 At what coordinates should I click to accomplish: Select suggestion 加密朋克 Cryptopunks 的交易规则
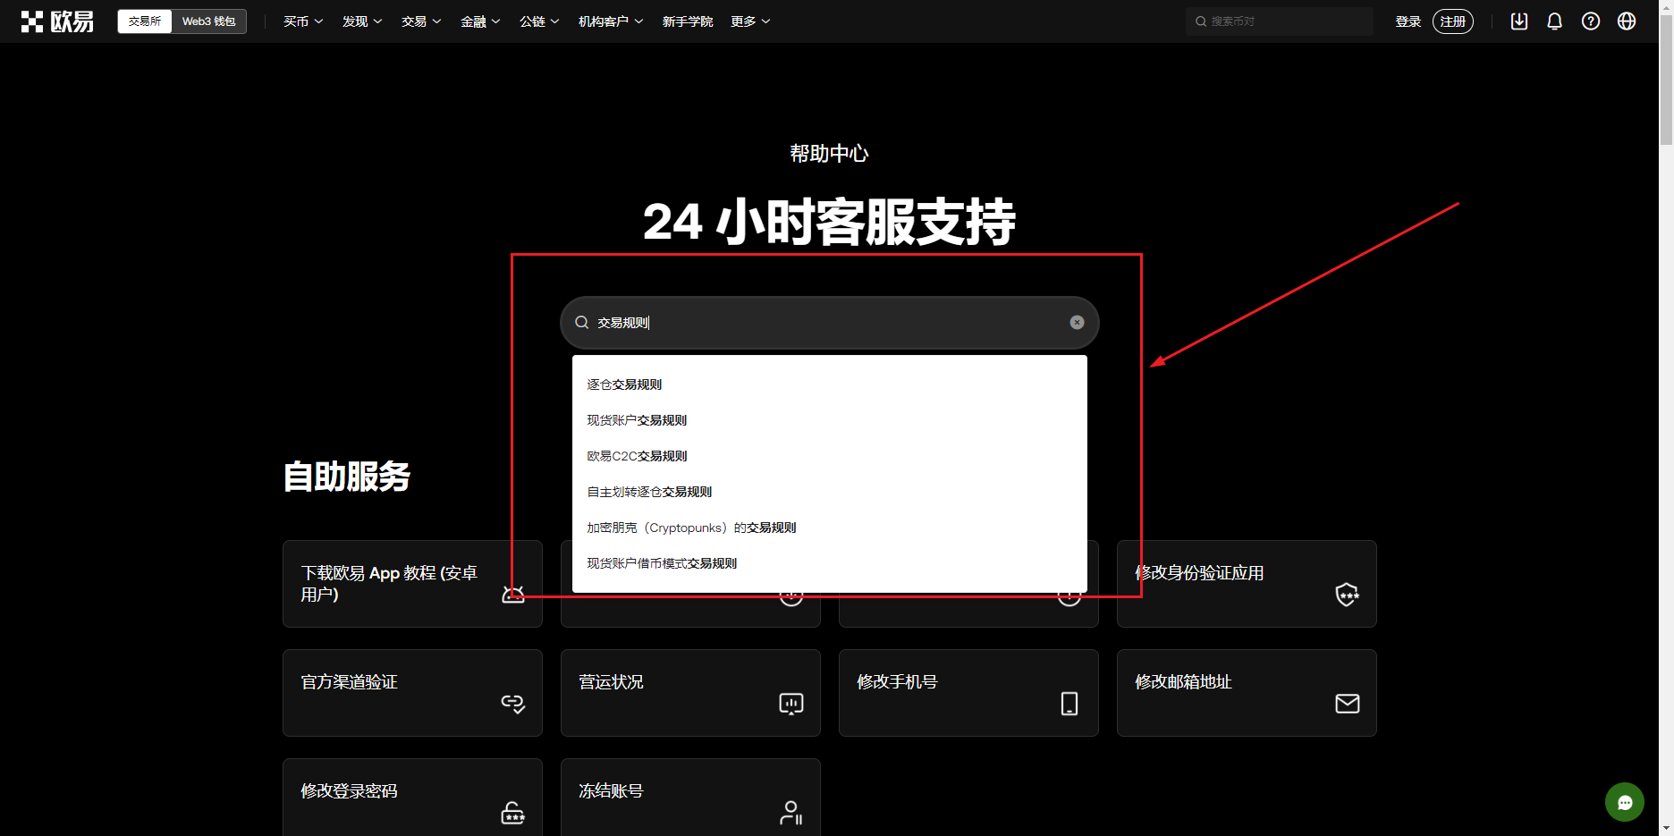coord(830,528)
